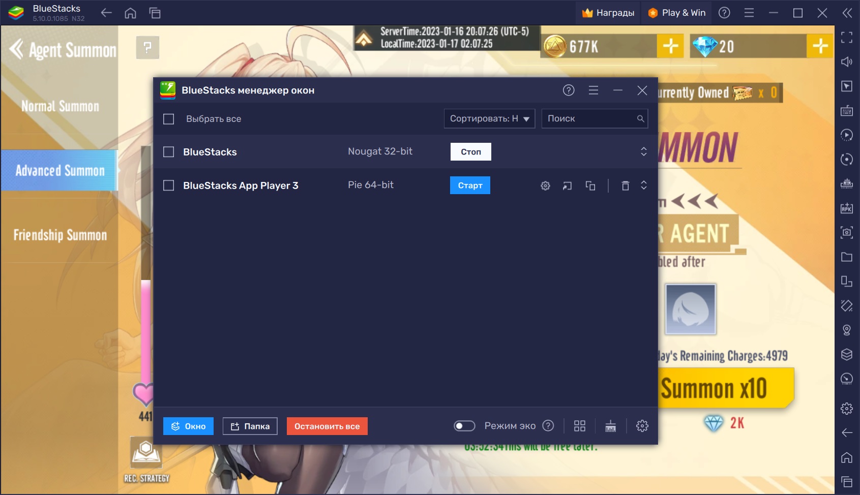Click volume icon in right sidebar
860x495 pixels.
847,61
